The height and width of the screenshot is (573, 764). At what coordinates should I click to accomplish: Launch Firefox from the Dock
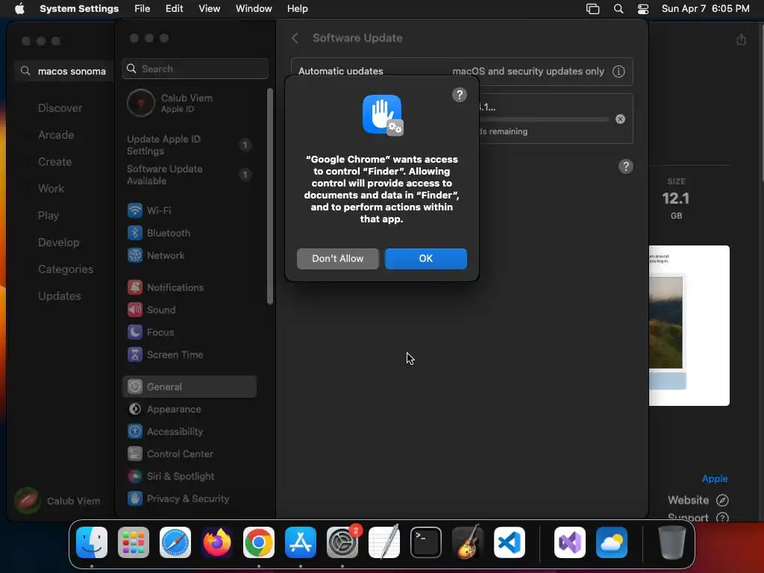(217, 542)
